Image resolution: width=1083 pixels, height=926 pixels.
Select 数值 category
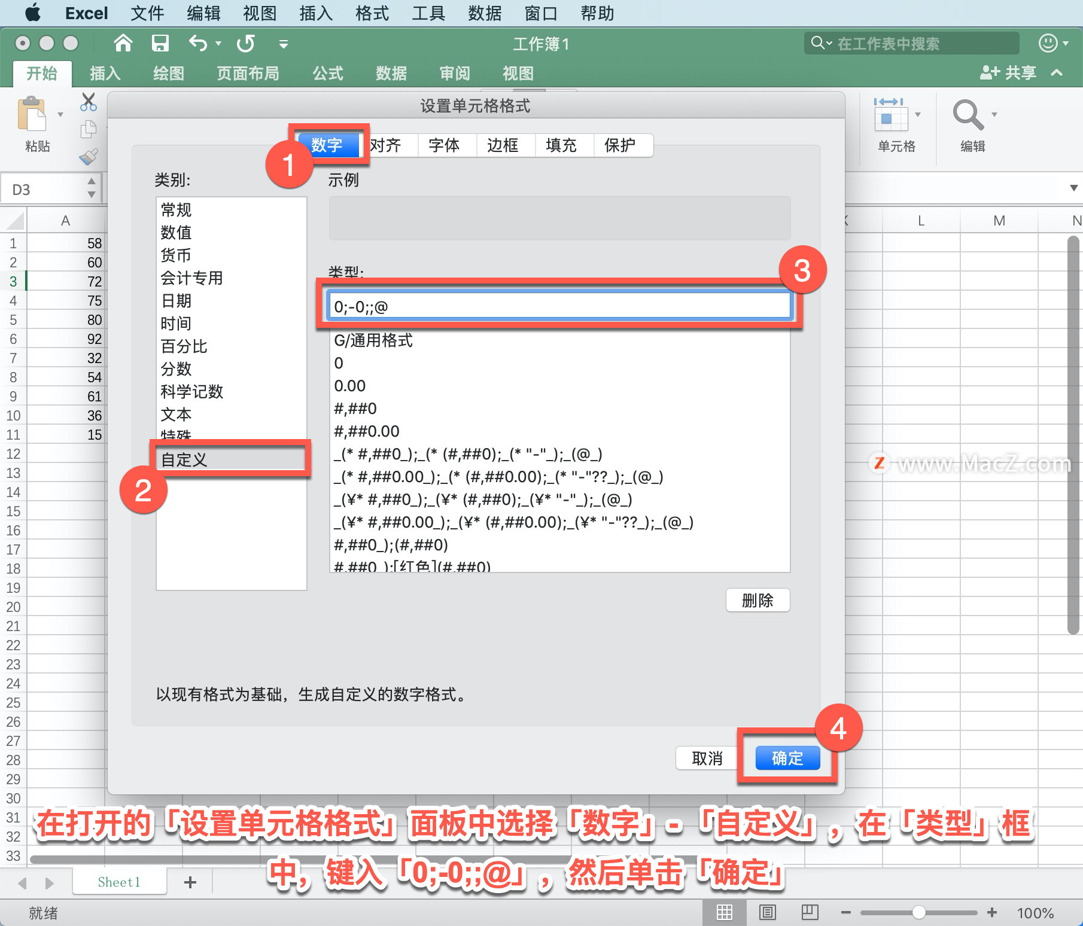(231, 233)
